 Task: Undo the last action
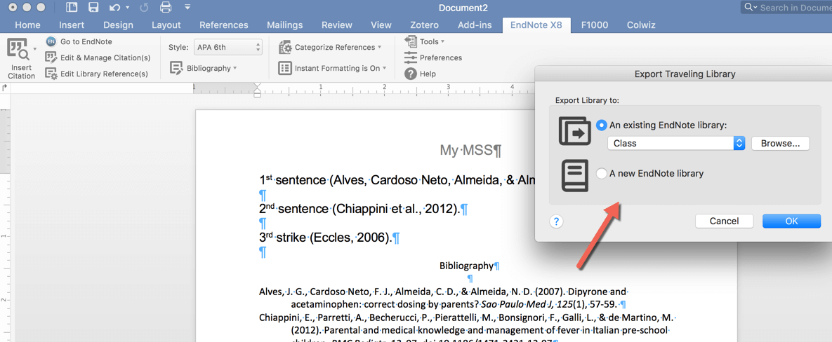pos(114,8)
